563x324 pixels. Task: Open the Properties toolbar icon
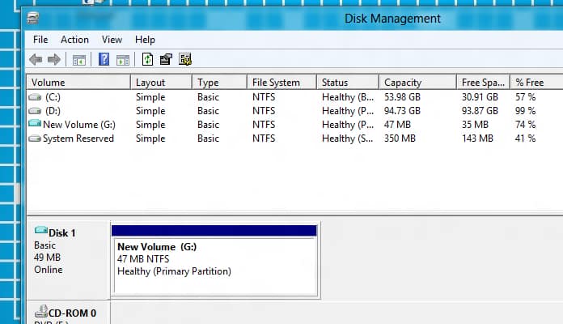tap(166, 59)
